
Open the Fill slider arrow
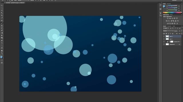[x=182, y=33]
